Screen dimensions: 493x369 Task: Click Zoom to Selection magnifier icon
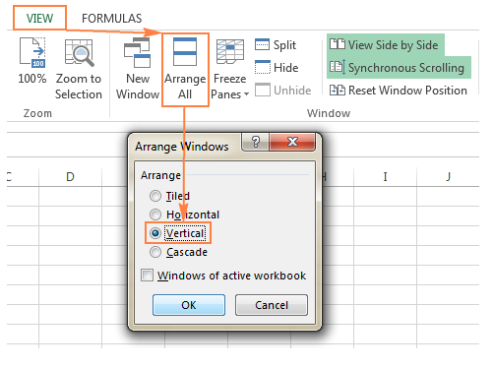pos(79,52)
